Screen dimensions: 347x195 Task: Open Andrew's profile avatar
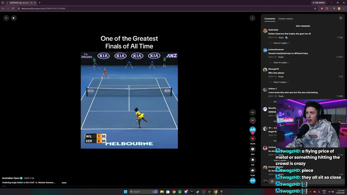tap(265, 90)
